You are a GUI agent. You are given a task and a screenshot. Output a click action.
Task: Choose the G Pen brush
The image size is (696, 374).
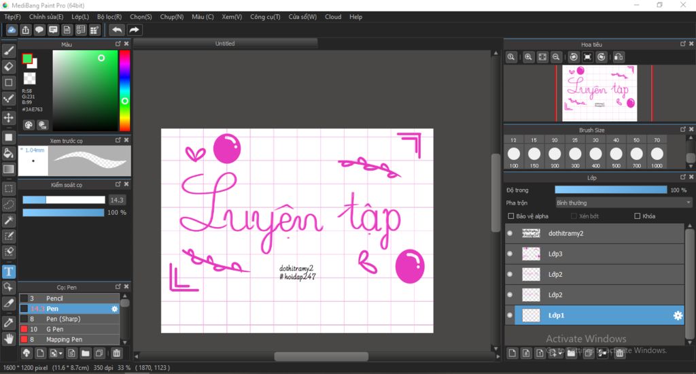click(x=69, y=329)
